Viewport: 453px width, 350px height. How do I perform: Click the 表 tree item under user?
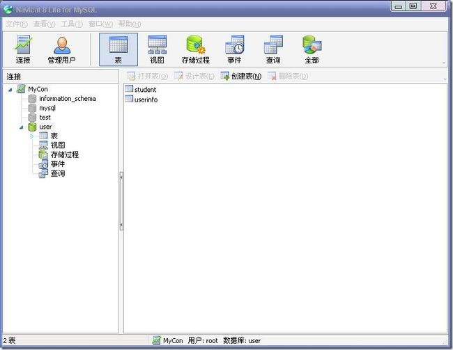[x=54, y=136]
